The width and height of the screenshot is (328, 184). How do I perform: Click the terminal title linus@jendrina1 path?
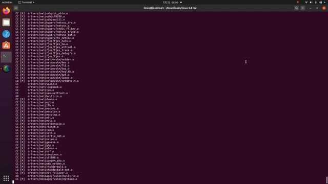coord(170,8)
